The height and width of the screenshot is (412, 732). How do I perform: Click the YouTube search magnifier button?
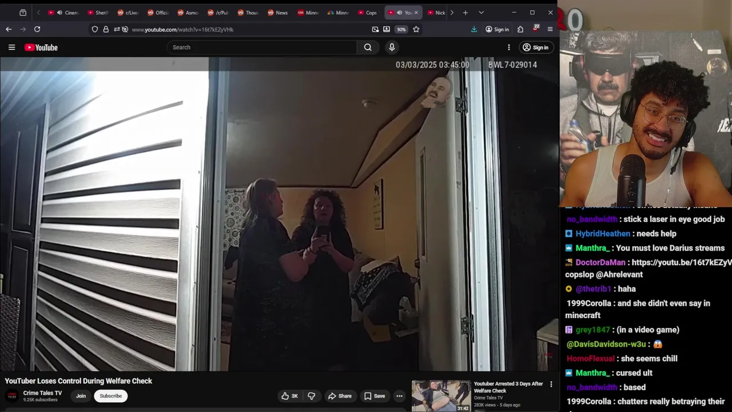(368, 47)
